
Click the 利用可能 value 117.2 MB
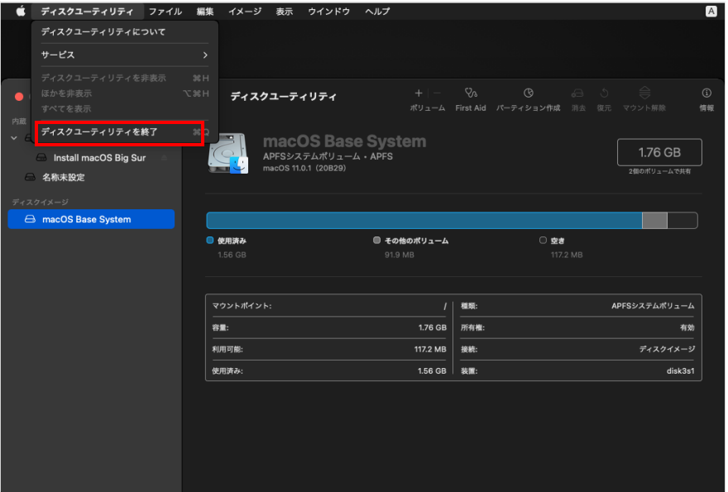point(430,349)
